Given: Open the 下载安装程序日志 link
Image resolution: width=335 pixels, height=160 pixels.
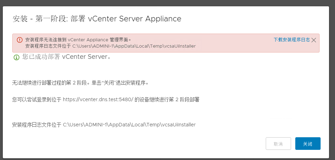Looking at the screenshot, I should point(291,40).
